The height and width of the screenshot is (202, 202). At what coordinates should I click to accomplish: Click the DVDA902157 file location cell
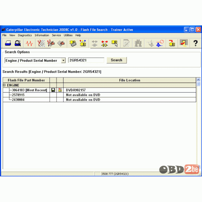(129, 90)
